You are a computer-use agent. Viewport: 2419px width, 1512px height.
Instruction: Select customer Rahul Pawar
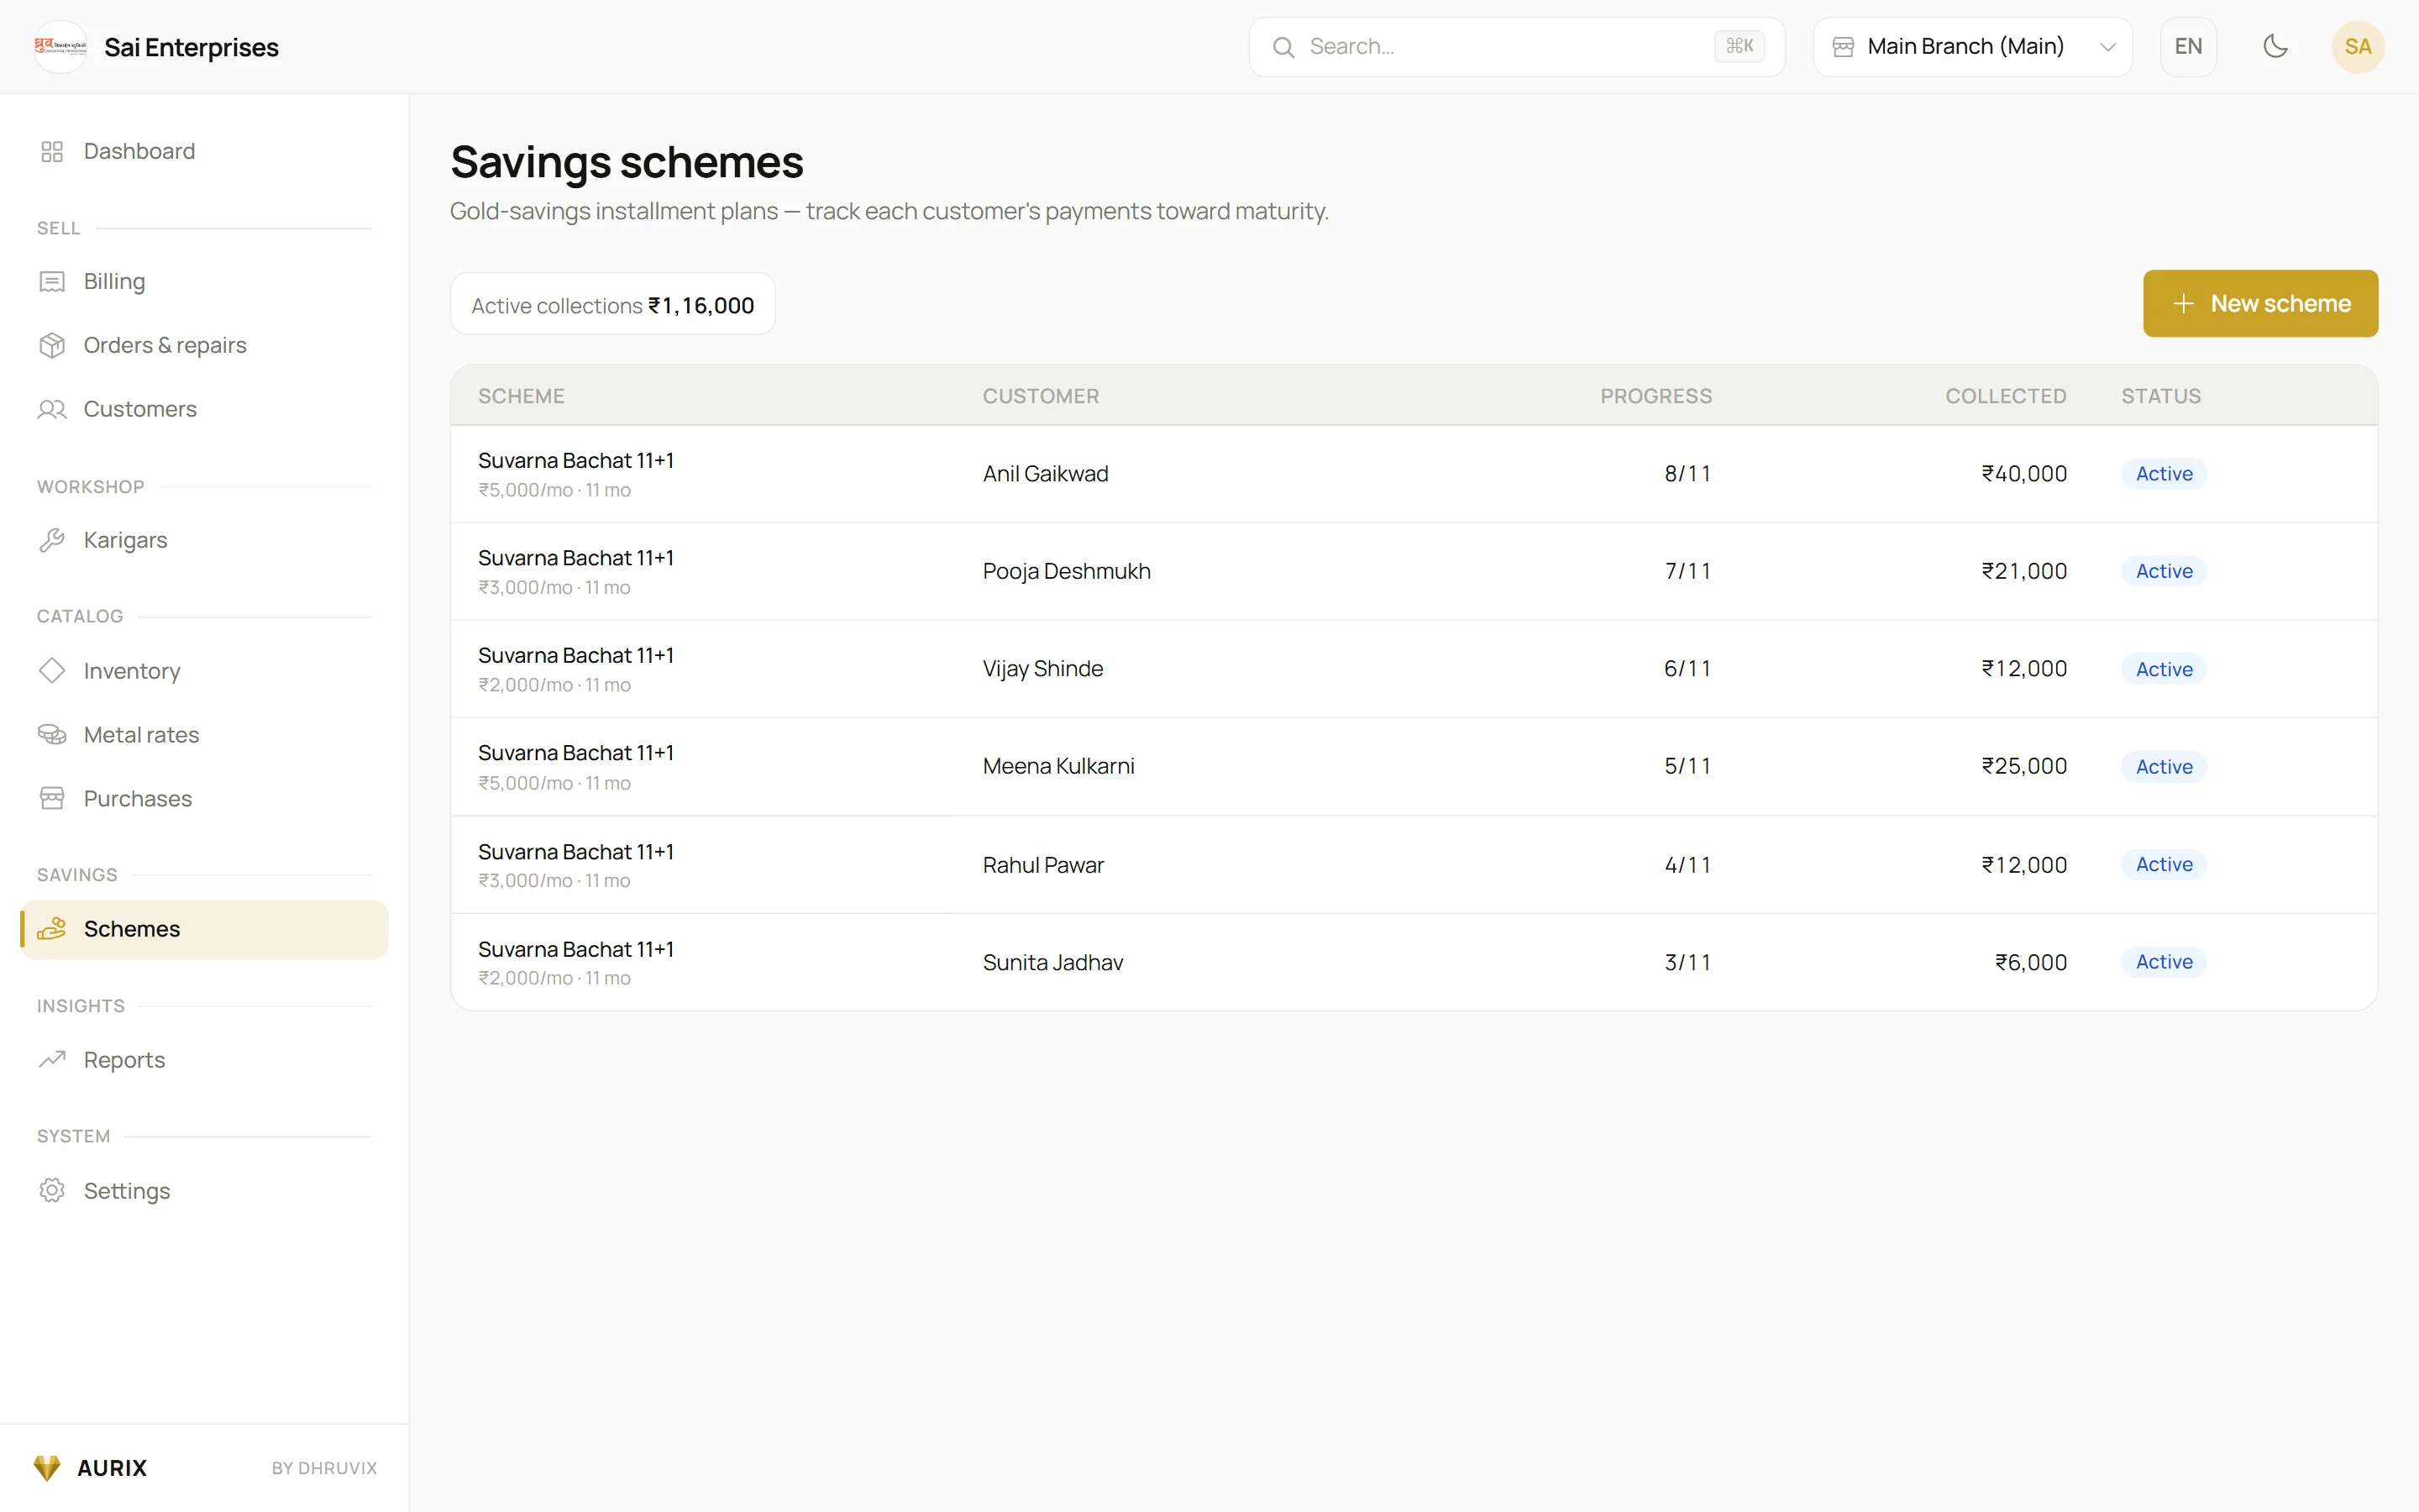point(1042,864)
